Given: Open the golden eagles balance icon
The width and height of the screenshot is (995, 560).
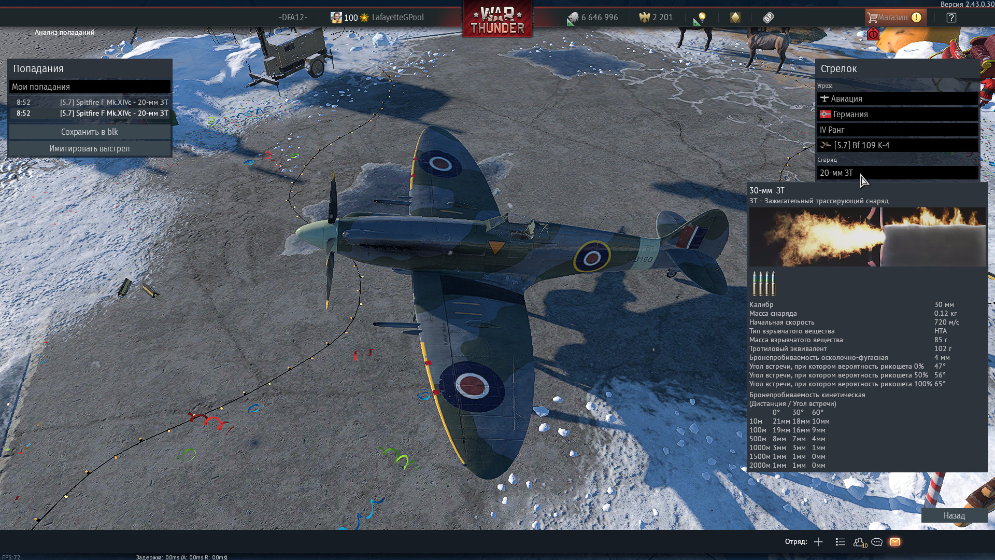Looking at the screenshot, I should (x=644, y=18).
